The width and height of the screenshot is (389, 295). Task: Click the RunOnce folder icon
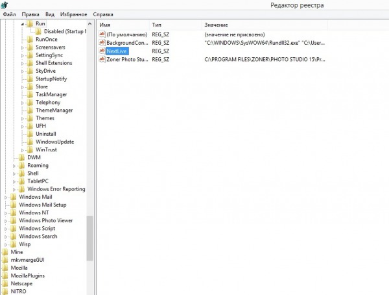(30, 39)
